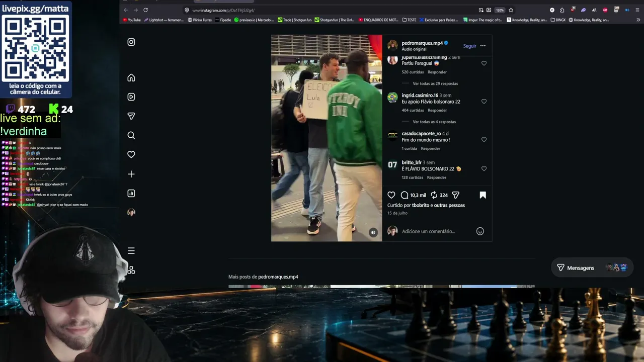This screenshot has width=644, height=362.
Task: Create a new post with plus icon
Action: coord(131,174)
